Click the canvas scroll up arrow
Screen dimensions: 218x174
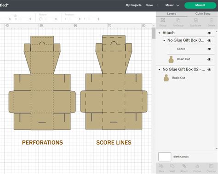tap(154, 26)
